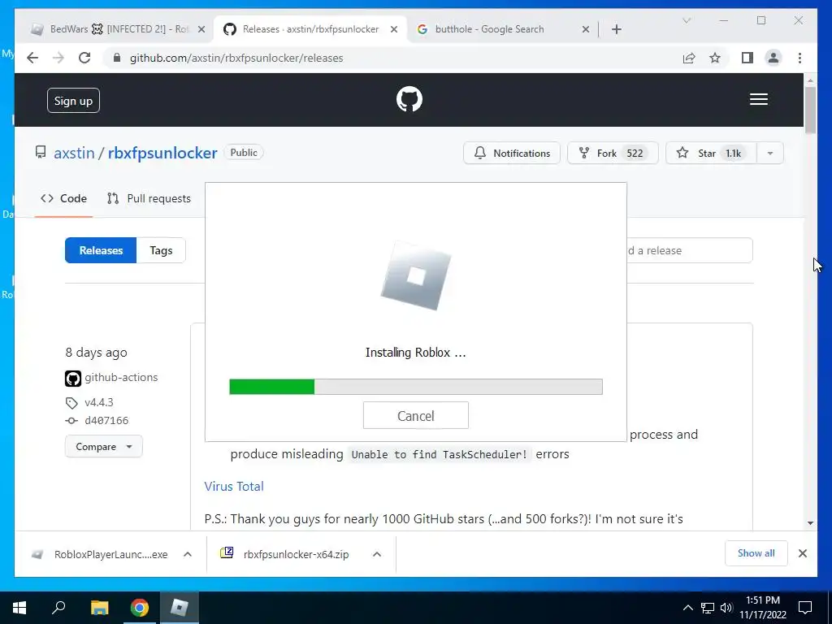Click the Notifications button
The height and width of the screenshot is (624, 832).
512,153
